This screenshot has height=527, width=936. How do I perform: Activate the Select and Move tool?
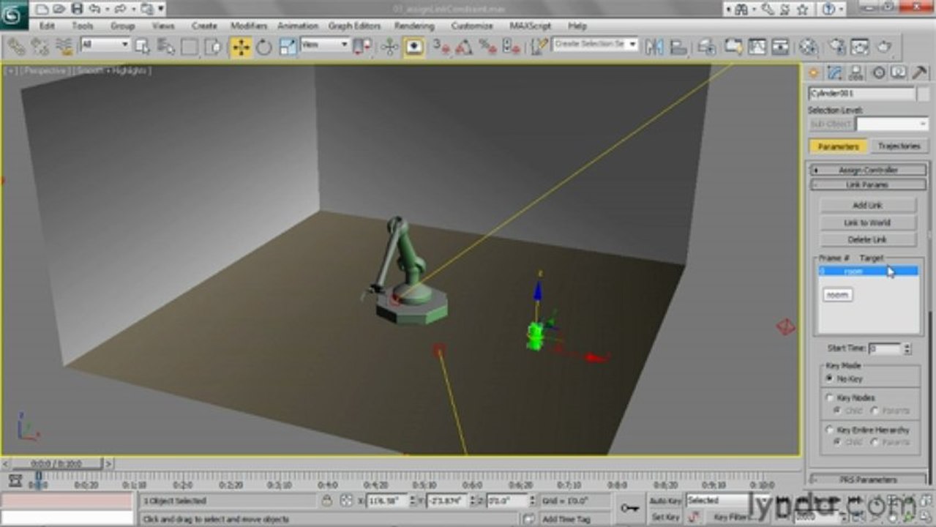pyautogui.click(x=240, y=47)
